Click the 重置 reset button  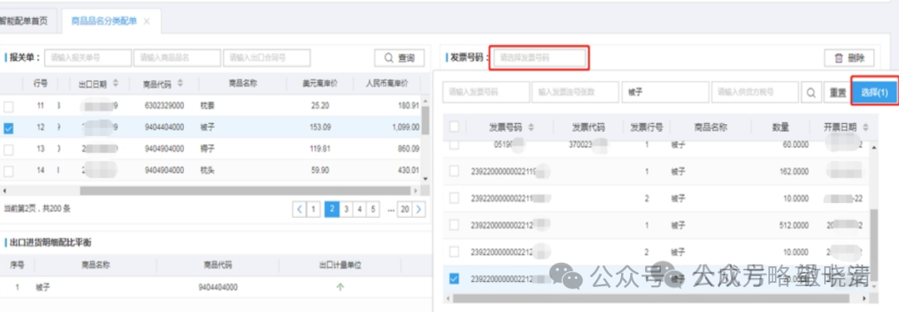(x=837, y=92)
